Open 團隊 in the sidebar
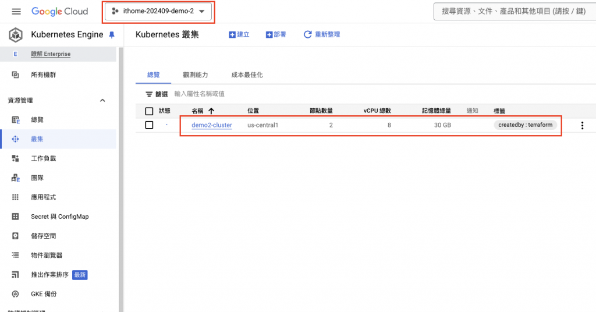The image size is (596, 312). [37, 178]
